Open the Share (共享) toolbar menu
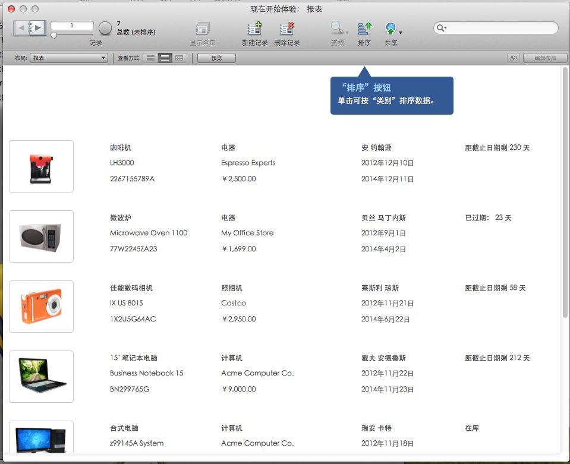Image resolution: width=570 pixels, height=464 pixels. click(392, 29)
